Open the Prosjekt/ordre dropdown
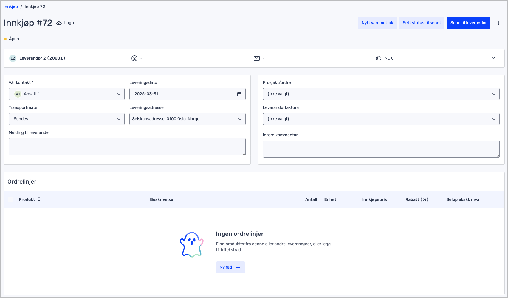This screenshot has height=298, width=508. [x=381, y=94]
